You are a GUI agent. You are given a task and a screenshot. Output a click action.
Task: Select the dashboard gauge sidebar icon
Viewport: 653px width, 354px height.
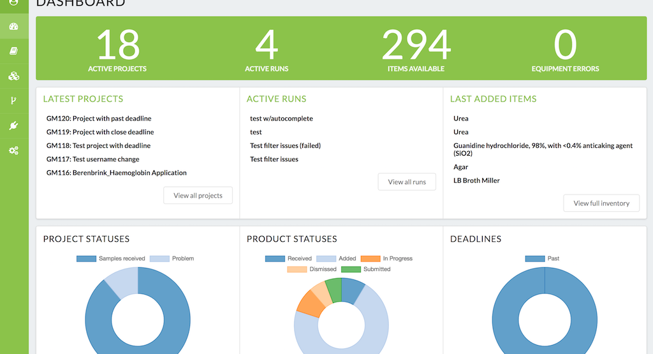(13, 26)
